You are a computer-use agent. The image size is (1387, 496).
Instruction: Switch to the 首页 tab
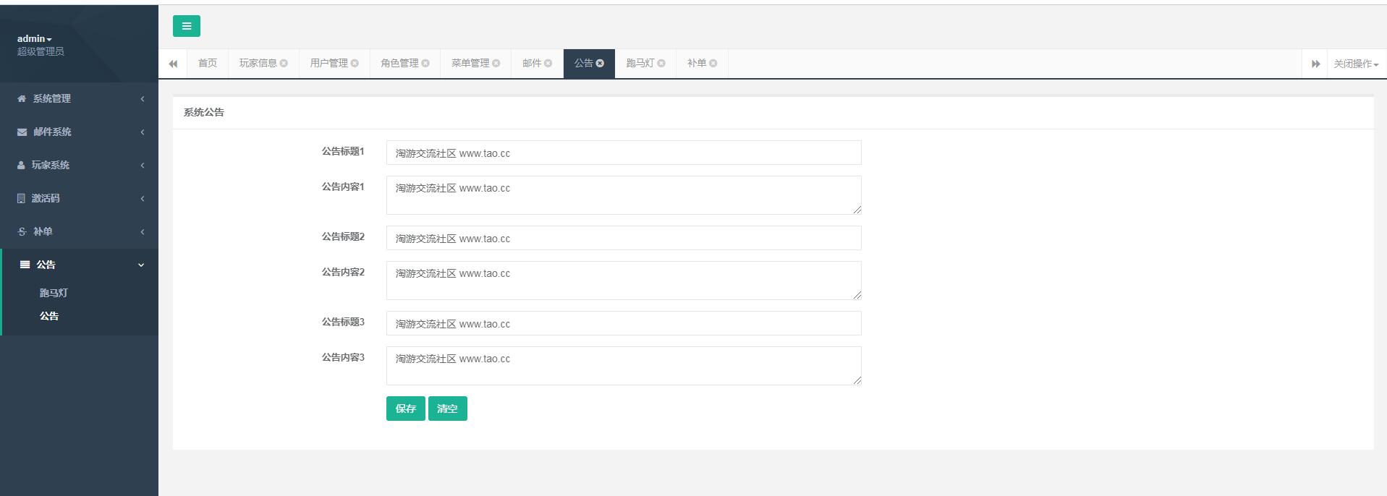pos(208,64)
